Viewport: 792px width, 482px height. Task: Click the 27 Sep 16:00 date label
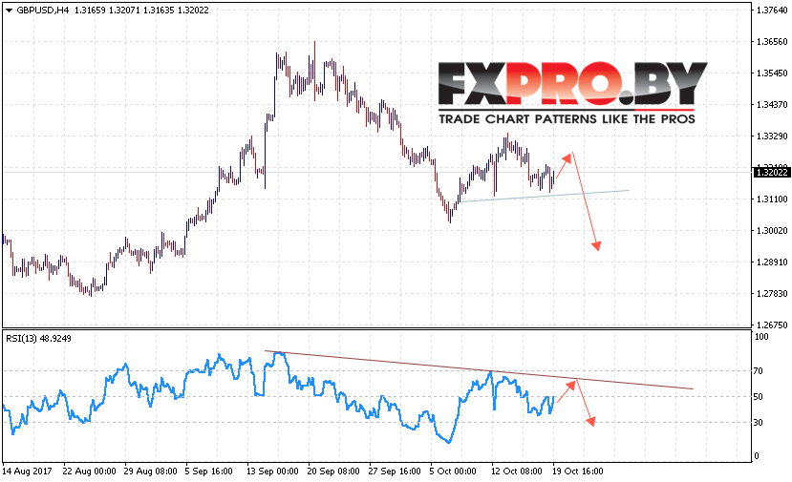395,472
